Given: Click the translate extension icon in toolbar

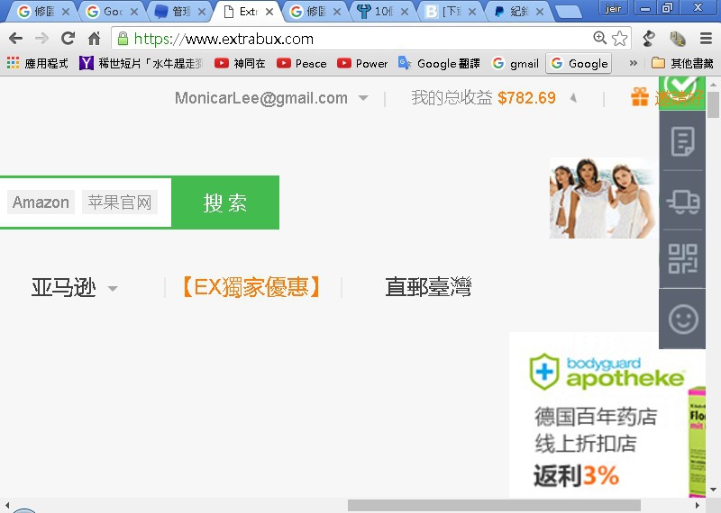Looking at the screenshot, I should coord(678,39).
